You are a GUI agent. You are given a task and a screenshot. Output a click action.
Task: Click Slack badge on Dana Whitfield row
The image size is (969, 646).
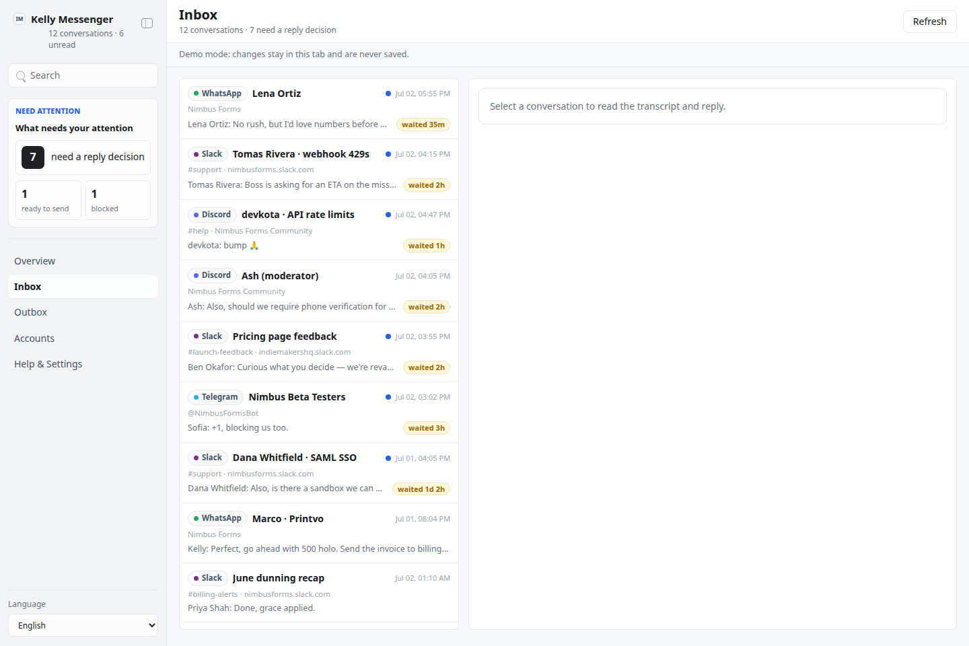tap(207, 458)
